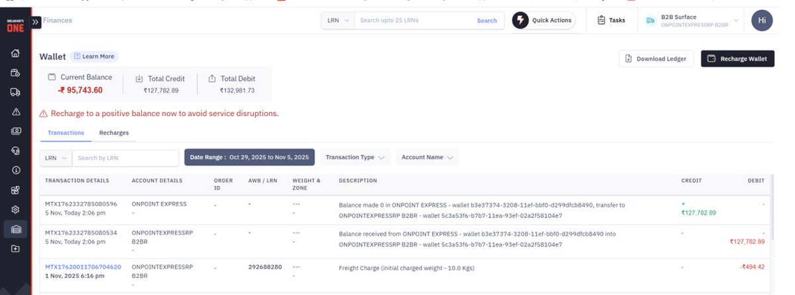
Task: Open the apps grid icon in sidebar
Action: (x=15, y=190)
